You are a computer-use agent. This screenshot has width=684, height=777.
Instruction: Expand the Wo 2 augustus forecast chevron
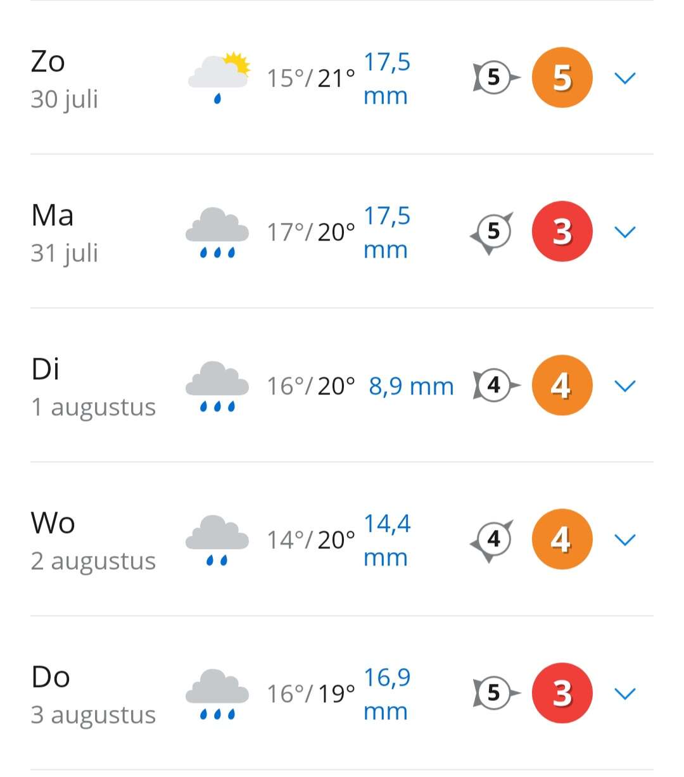pyautogui.click(x=625, y=540)
